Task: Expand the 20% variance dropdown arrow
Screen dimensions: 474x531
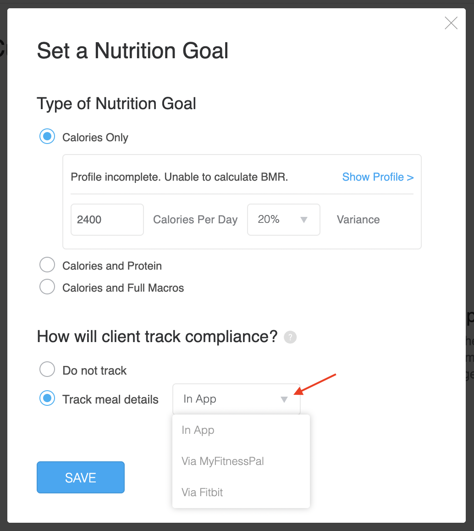Action: 303,220
